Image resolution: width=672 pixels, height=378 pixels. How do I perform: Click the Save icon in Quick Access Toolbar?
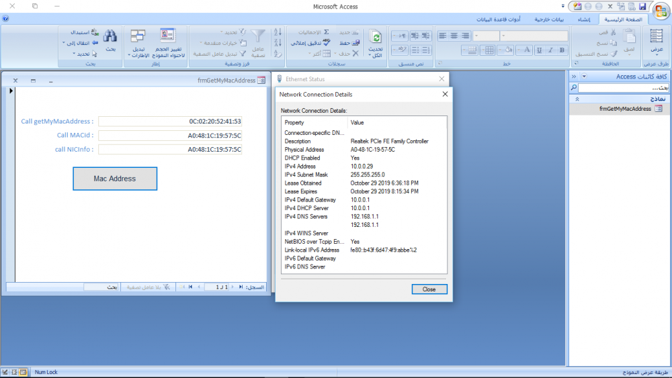642,7
